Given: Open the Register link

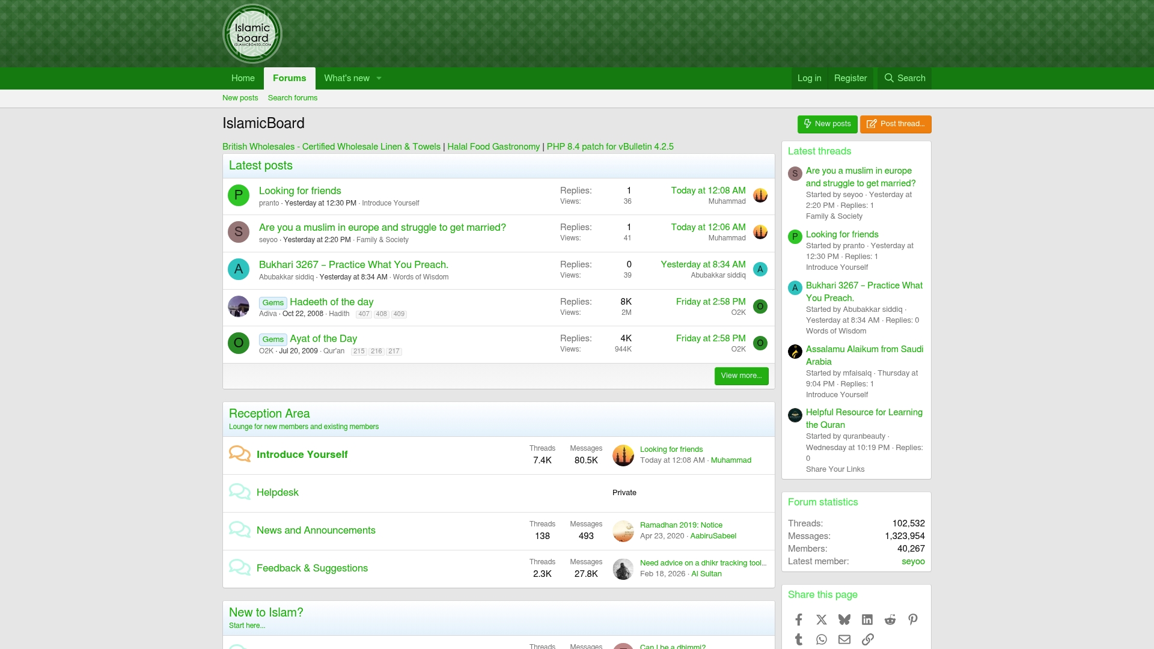Looking at the screenshot, I should (x=850, y=78).
